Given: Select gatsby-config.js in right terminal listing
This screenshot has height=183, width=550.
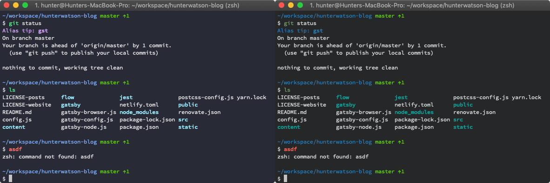Looking at the screenshot, I should [362, 120].
